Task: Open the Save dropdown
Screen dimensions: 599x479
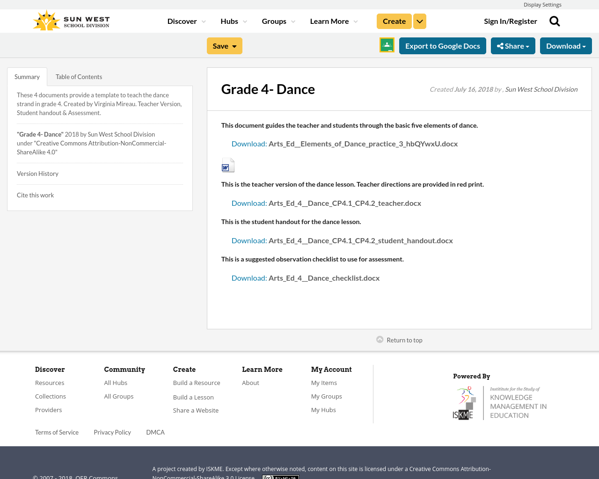Action: (224, 45)
